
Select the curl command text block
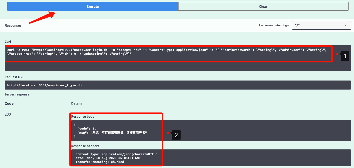178,58
